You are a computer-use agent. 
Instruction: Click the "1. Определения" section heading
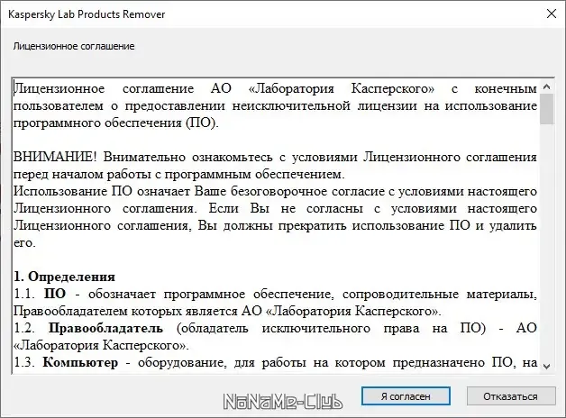coord(64,277)
